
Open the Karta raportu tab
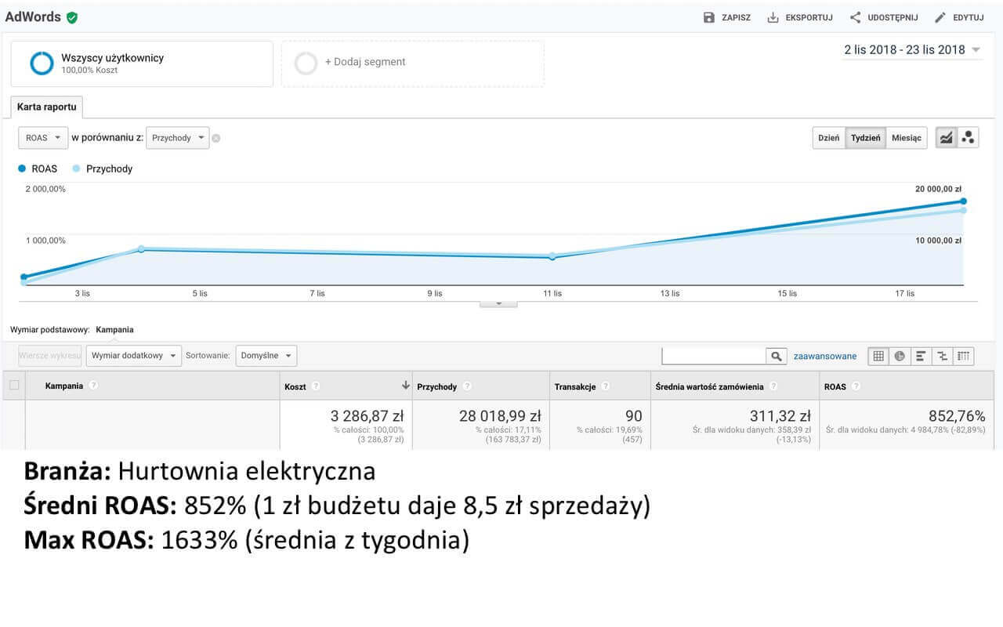pyautogui.click(x=47, y=107)
